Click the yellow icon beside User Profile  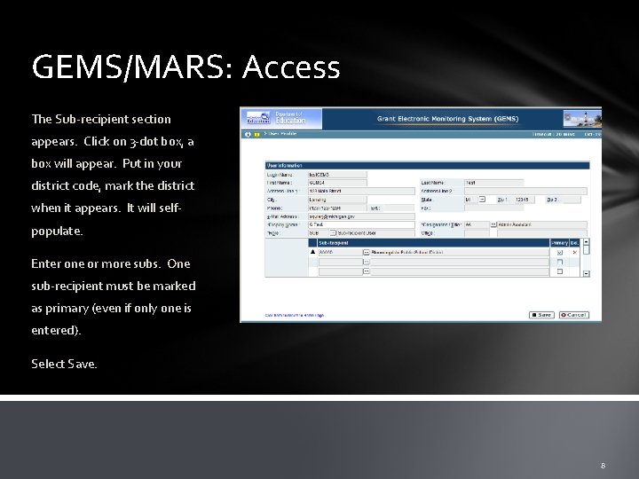(x=257, y=135)
